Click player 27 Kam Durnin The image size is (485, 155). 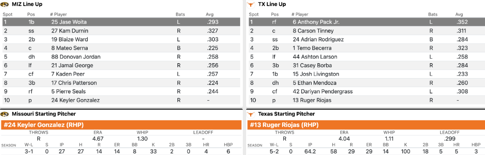70,31
